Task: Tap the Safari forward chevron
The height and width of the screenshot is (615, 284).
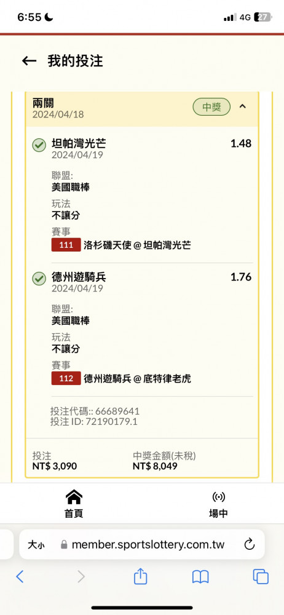Action: pos(81,577)
